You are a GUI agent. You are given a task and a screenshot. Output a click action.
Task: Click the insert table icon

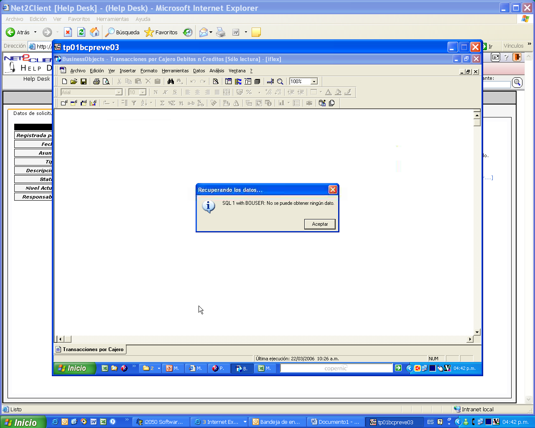[x=74, y=103]
